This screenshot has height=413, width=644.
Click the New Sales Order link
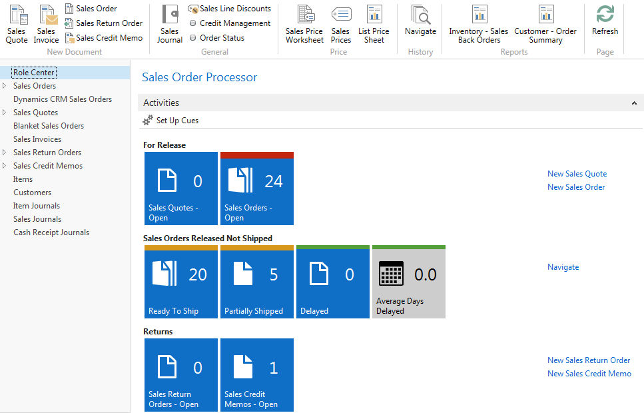click(x=576, y=187)
